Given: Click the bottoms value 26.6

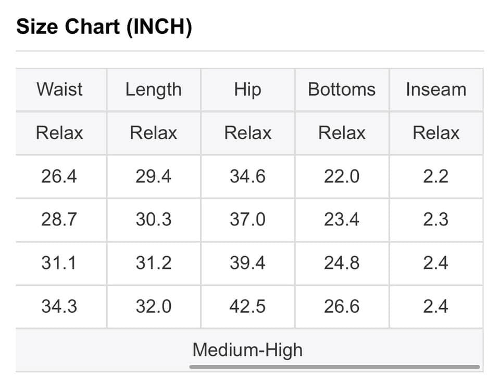Looking at the screenshot, I should click(342, 306).
